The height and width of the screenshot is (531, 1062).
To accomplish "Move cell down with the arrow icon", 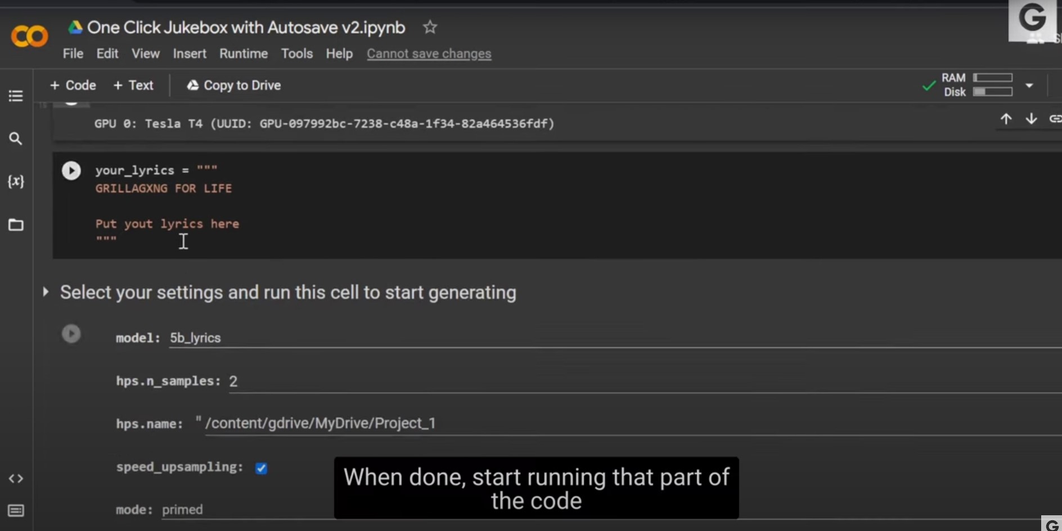I will 1031,119.
